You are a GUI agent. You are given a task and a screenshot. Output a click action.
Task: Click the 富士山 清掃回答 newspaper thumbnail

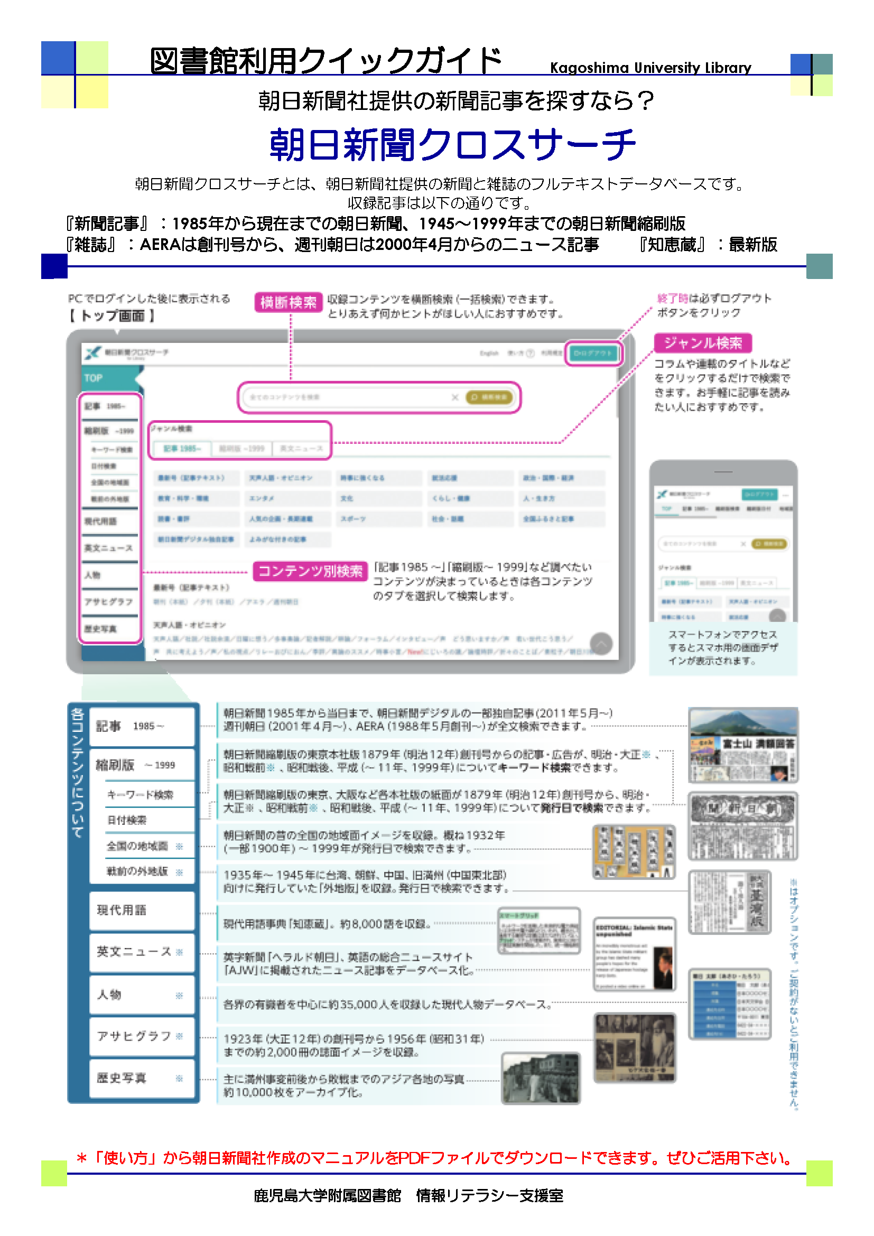point(743,745)
